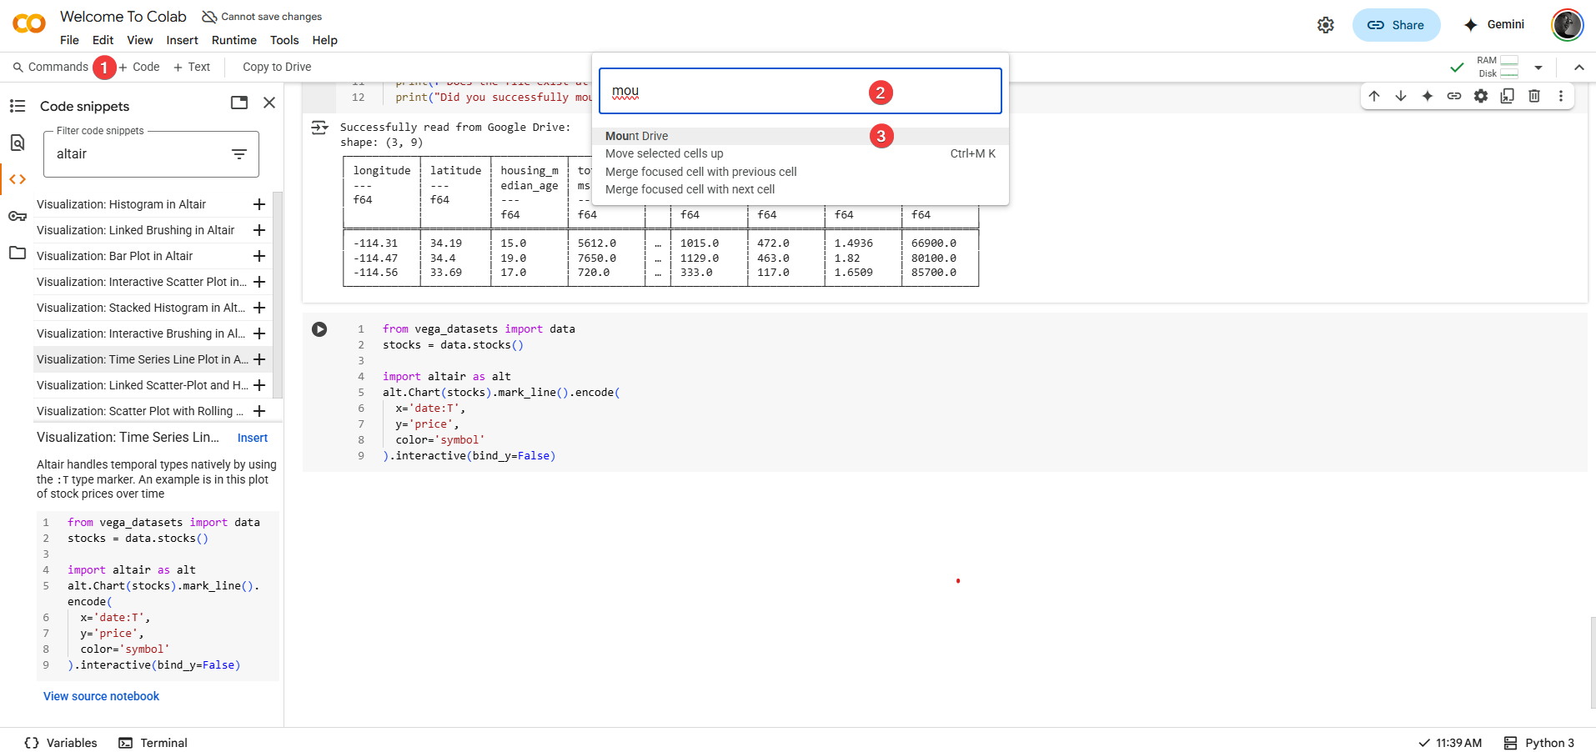The height and width of the screenshot is (752, 1596).
Task: Select Mount Drive command result
Action: (801, 136)
